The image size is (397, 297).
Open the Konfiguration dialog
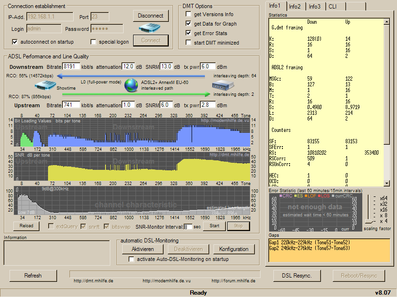point(234,249)
